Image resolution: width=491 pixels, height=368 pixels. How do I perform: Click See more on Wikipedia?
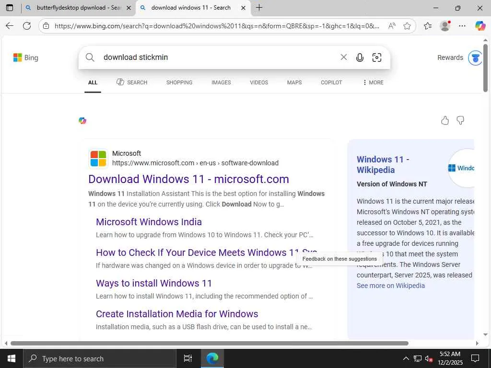390,286
